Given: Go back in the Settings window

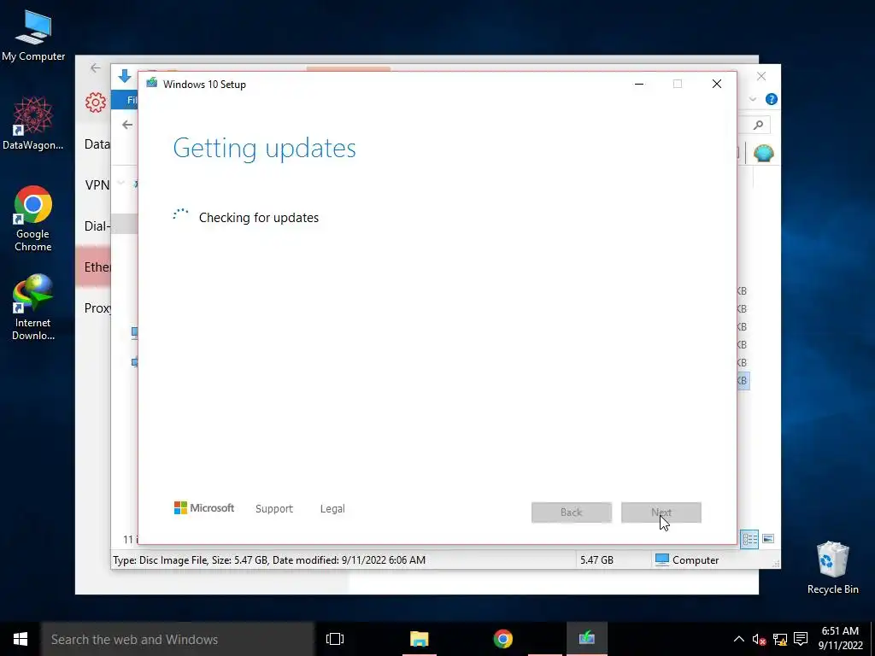Looking at the screenshot, I should coord(96,68).
